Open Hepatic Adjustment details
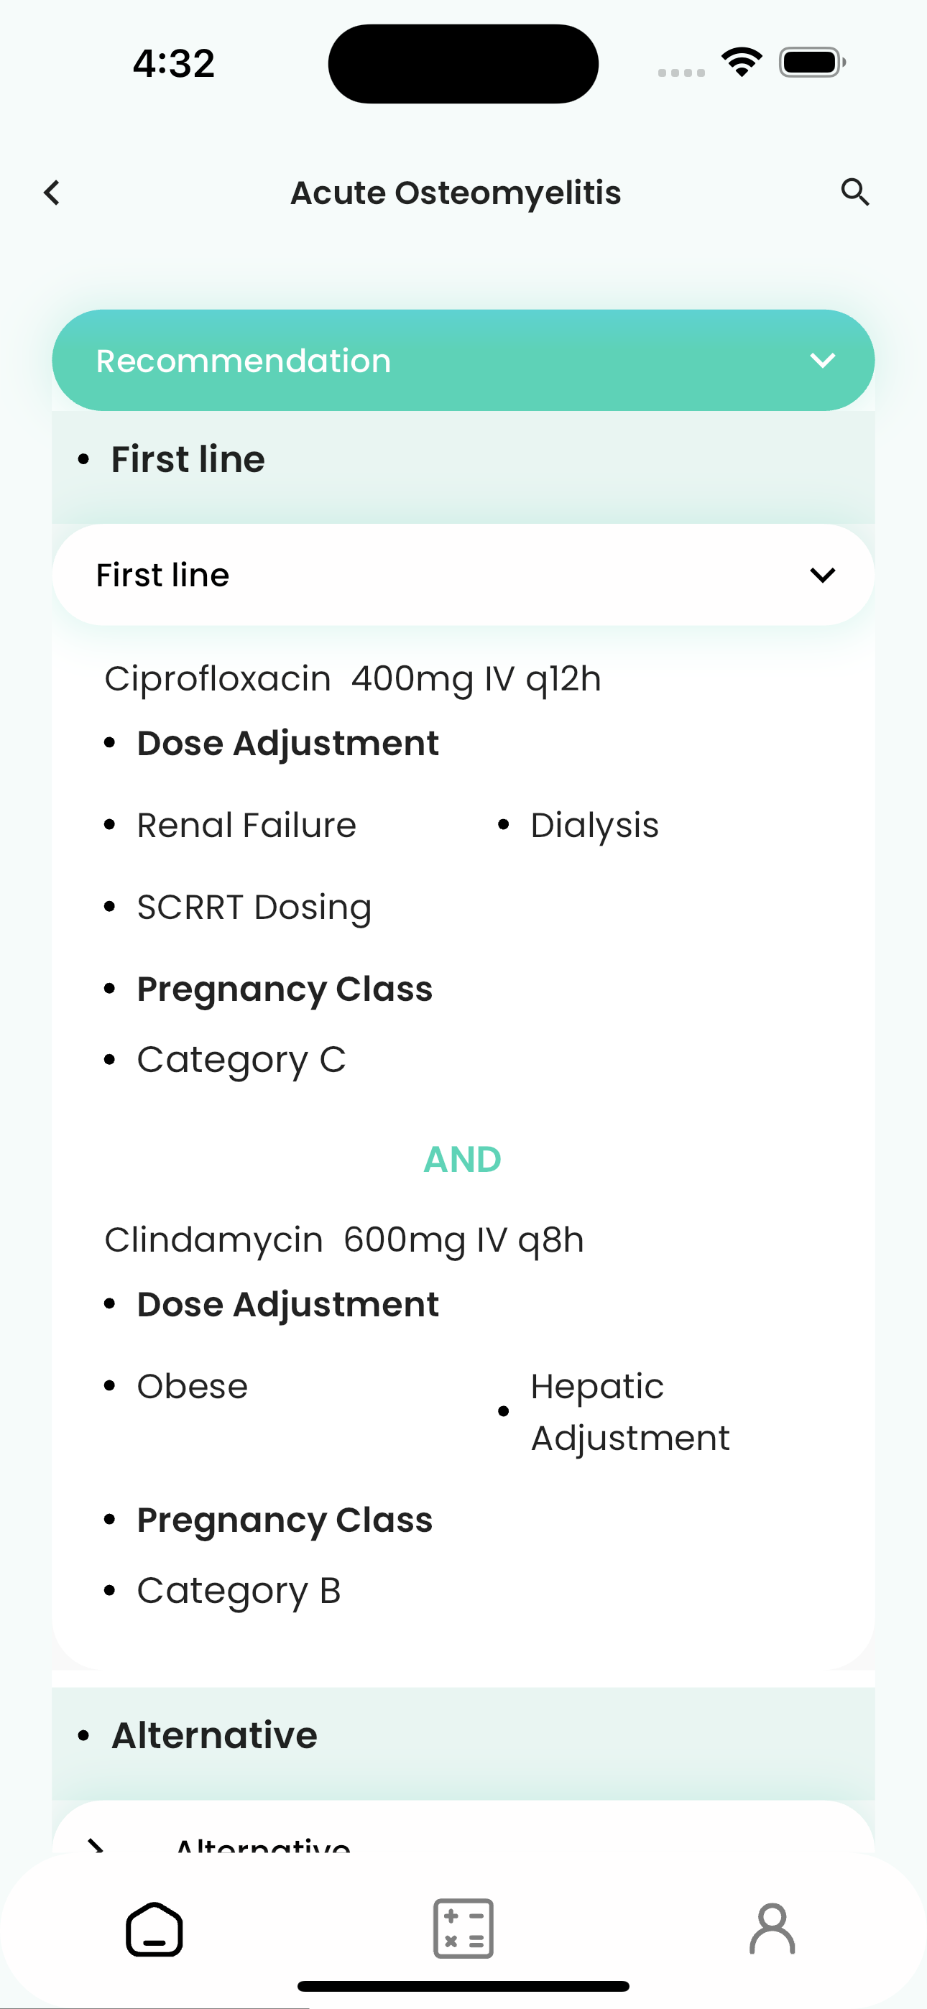Viewport: 927px width, 2009px height. click(x=629, y=1412)
